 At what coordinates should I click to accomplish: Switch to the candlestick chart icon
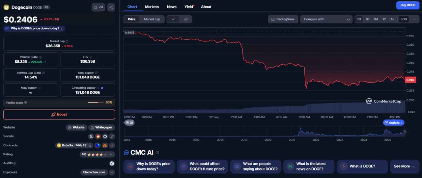186,19
